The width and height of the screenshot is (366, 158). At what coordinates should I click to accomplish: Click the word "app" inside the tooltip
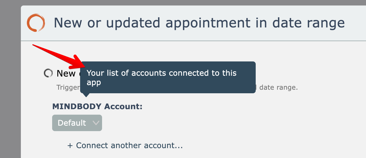(94, 82)
